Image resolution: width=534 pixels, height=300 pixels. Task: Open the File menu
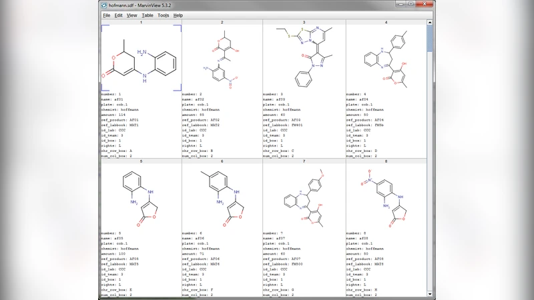[x=106, y=15]
